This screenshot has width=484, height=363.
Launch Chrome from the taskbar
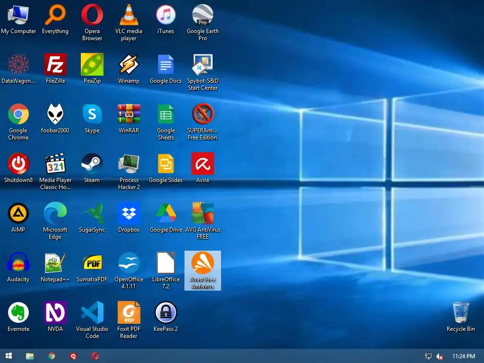tap(52, 356)
